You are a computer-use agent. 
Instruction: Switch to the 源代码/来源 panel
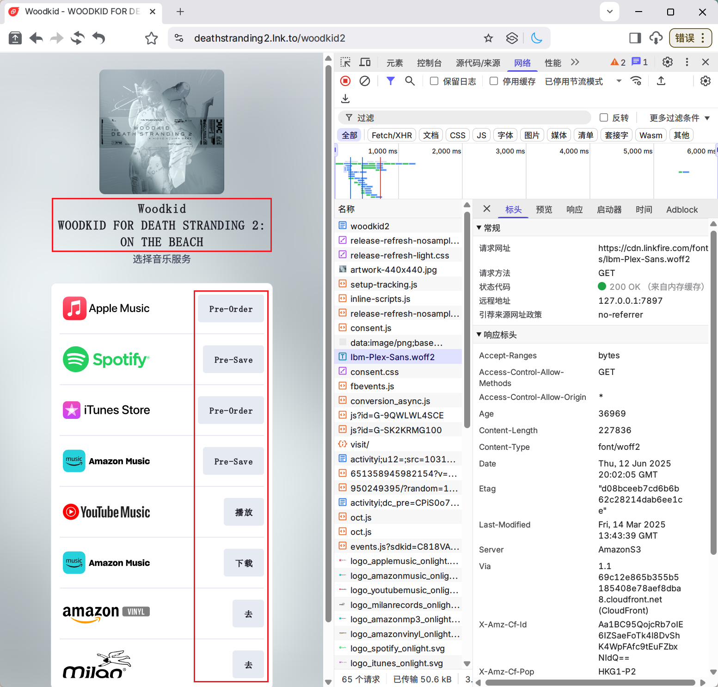pyautogui.click(x=478, y=63)
